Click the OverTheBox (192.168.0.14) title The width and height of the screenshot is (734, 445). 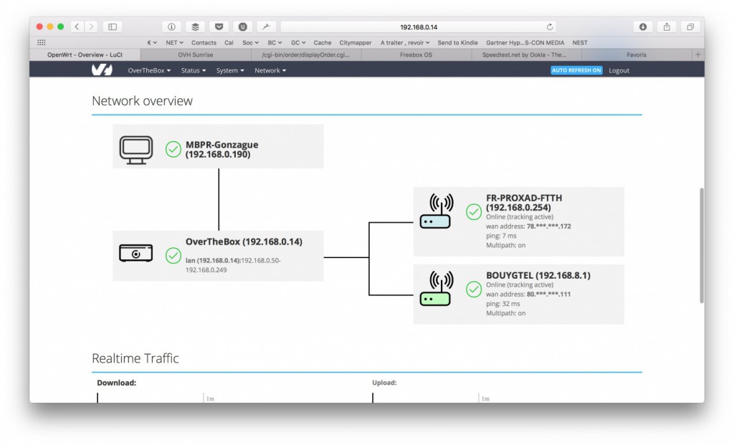[x=244, y=241]
